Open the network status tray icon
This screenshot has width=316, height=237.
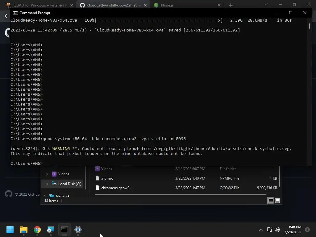click(269, 230)
